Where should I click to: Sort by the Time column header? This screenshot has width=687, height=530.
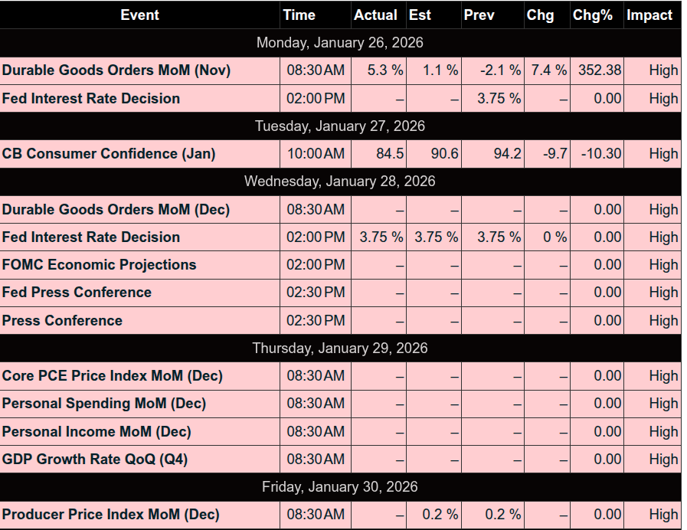[x=299, y=15]
